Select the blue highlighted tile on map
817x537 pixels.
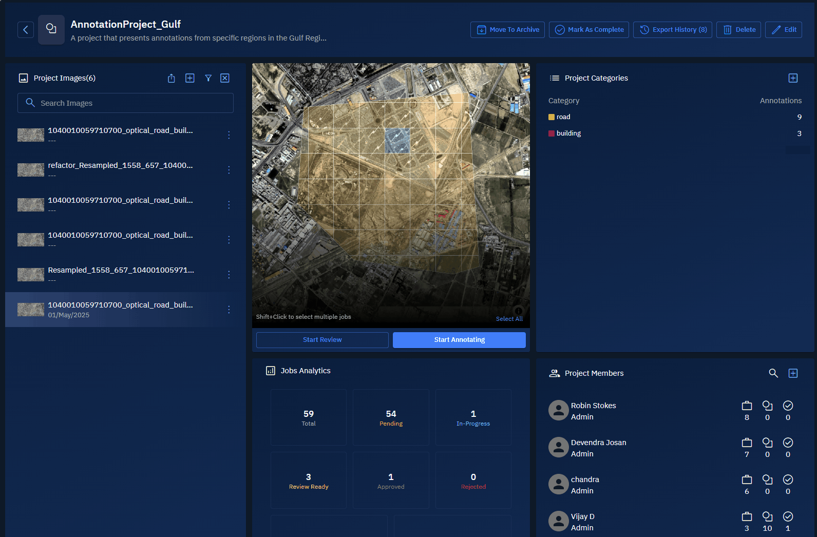coord(397,141)
